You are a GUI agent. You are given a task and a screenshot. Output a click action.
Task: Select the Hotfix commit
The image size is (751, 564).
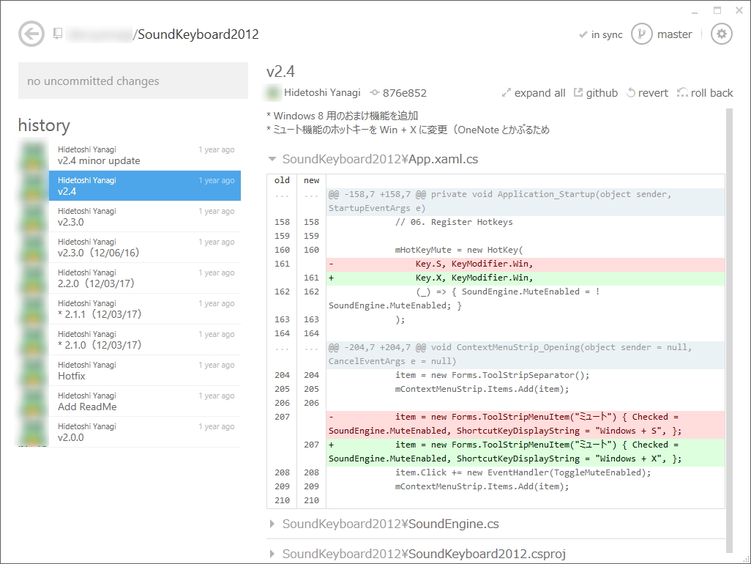pos(145,371)
